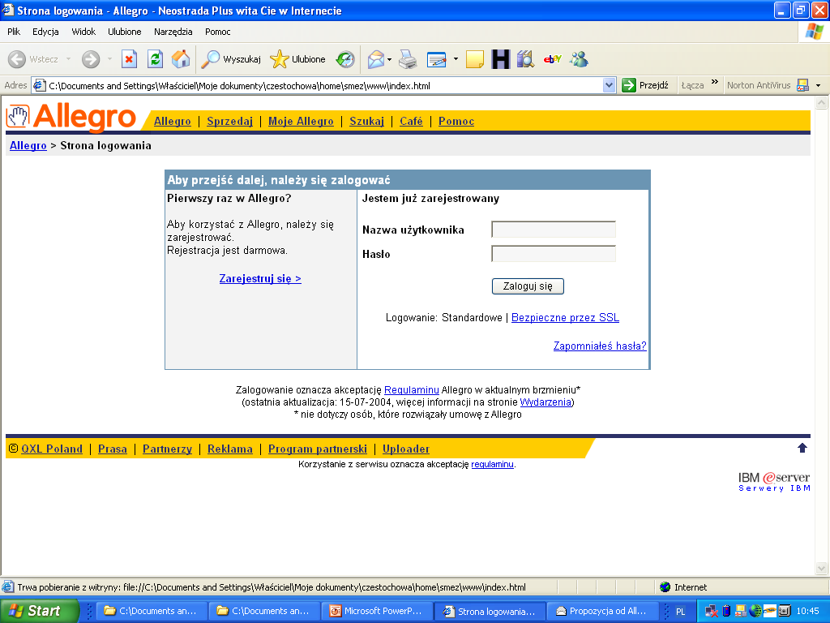Click the Research books toolbar icon
The image size is (830, 623).
click(525, 59)
